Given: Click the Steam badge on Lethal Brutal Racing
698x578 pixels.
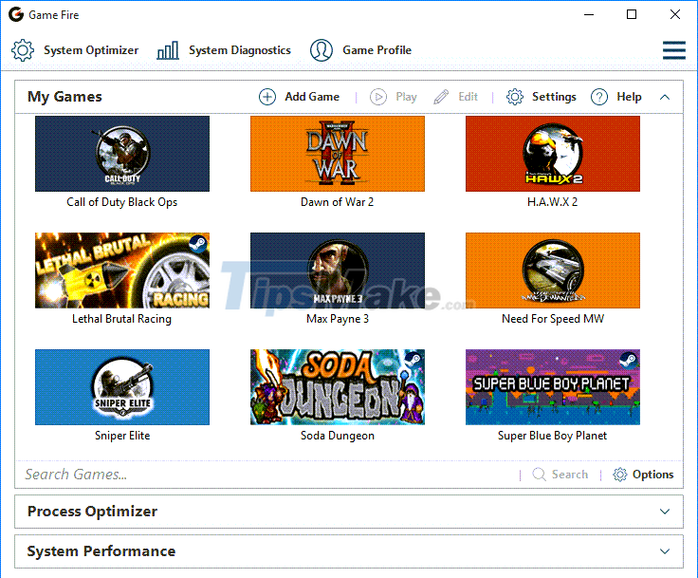Looking at the screenshot, I should [197, 243].
